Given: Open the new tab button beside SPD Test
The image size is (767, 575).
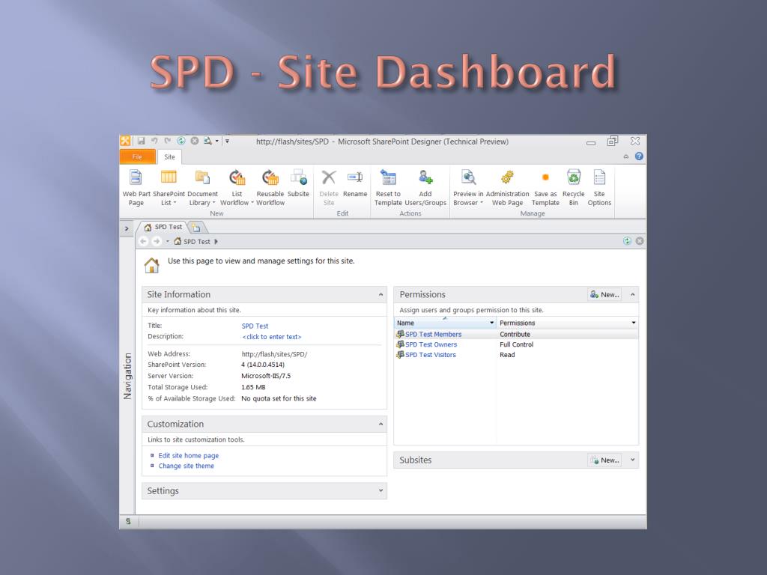Looking at the screenshot, I should pyautogui.click(x=196, y=228).
